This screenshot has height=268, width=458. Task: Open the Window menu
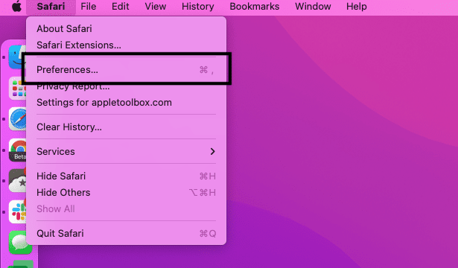tap(313, 7)
